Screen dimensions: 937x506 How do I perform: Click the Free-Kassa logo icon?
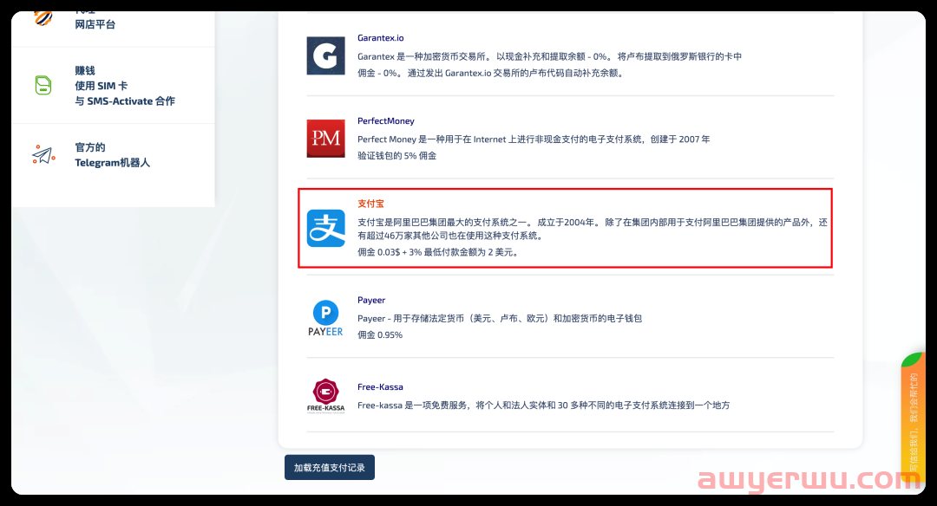pos(325,396)
